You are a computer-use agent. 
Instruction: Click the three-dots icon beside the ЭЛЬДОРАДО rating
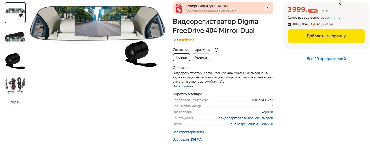point(331,24)
